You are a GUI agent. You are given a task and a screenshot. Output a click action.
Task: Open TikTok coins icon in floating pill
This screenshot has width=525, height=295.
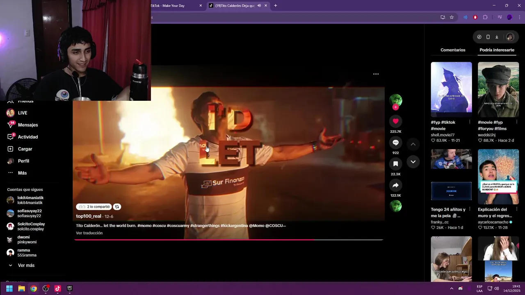point(479,37)
